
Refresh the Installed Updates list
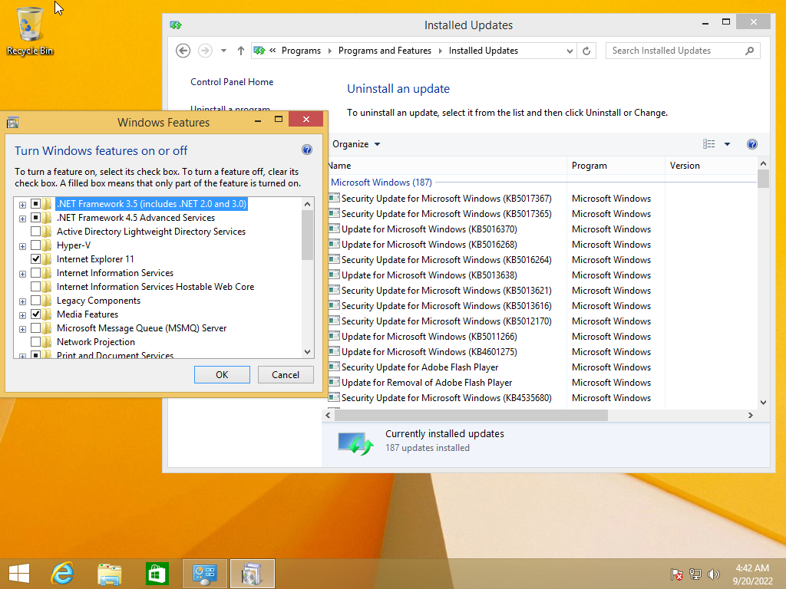point(586,51)
